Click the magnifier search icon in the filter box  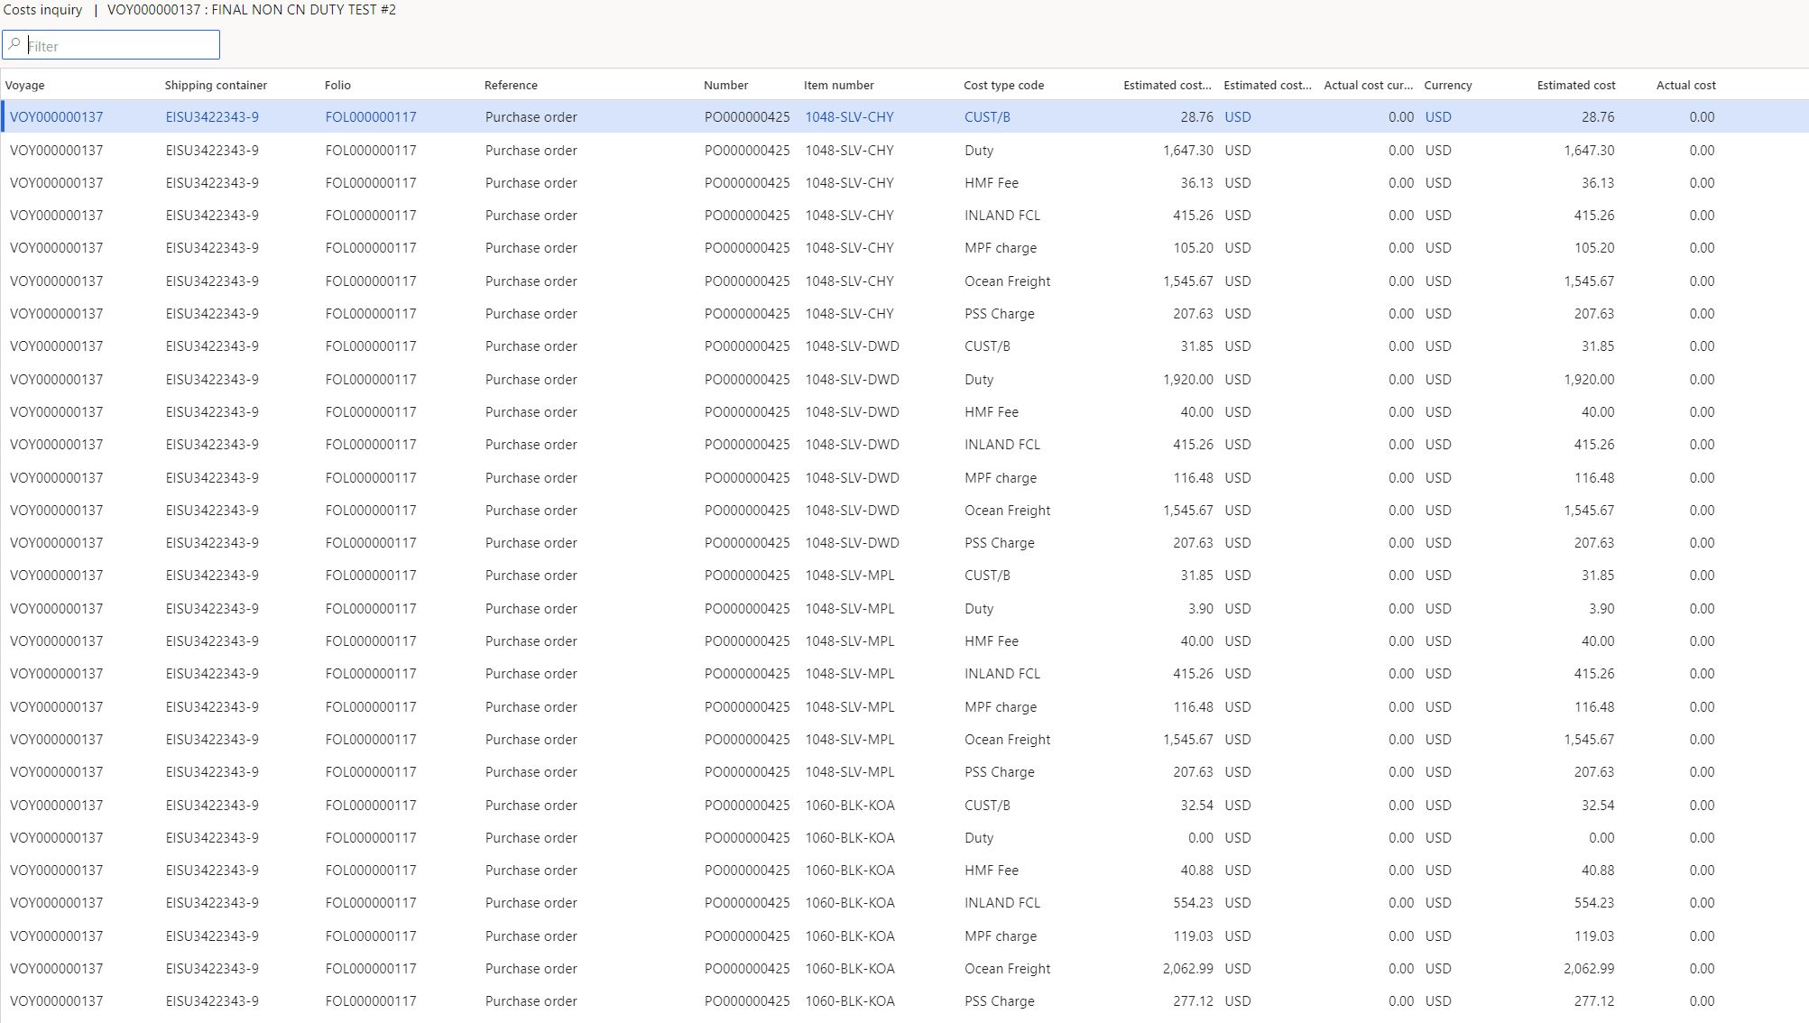14,44
